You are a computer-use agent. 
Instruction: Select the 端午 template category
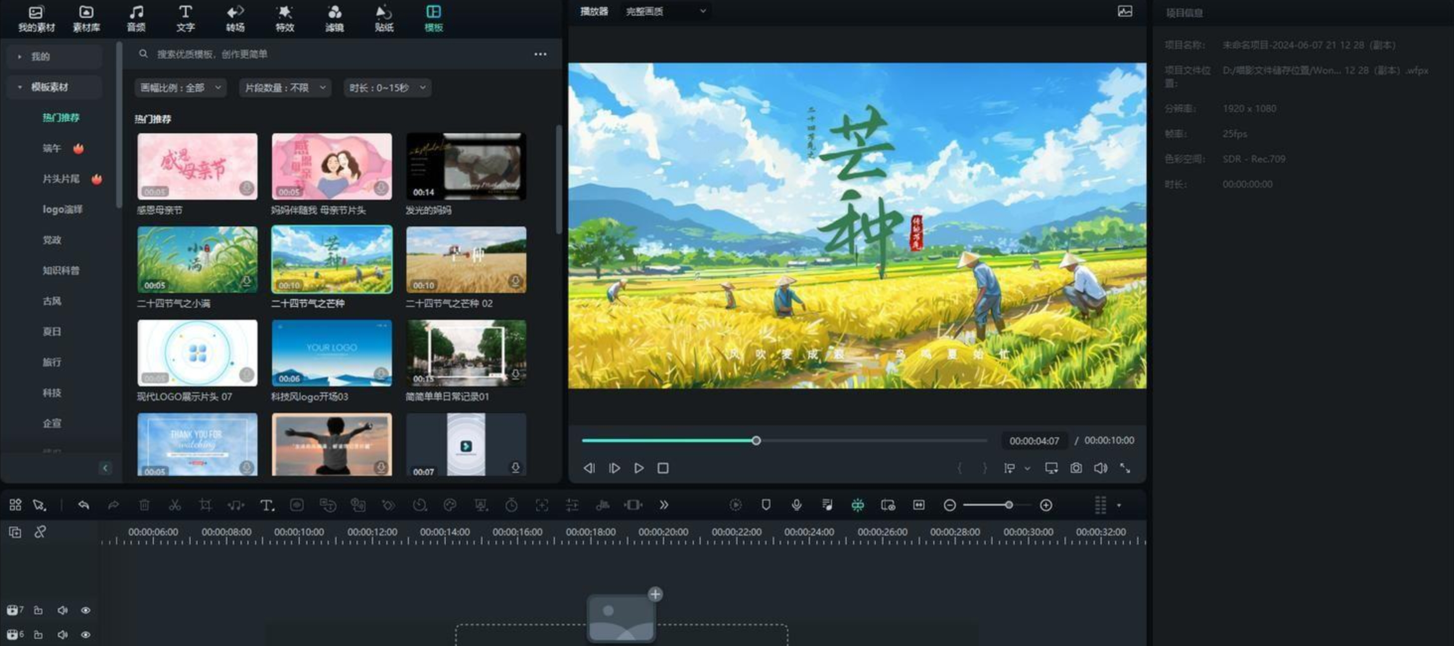52,148
